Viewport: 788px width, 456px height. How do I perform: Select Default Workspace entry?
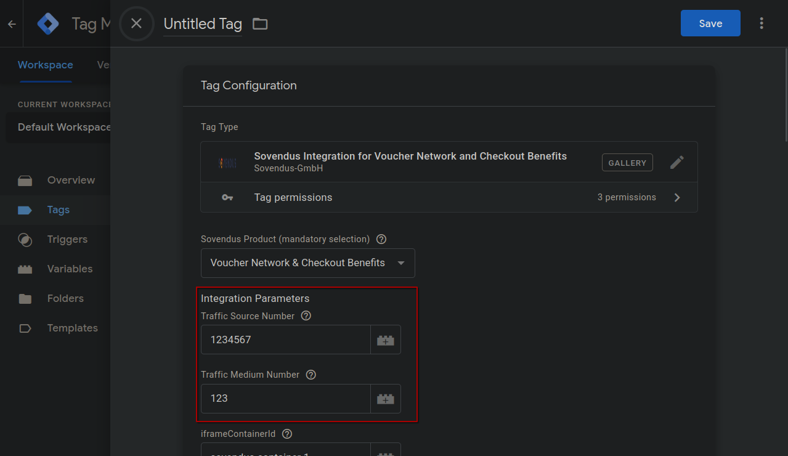point(59,127)
